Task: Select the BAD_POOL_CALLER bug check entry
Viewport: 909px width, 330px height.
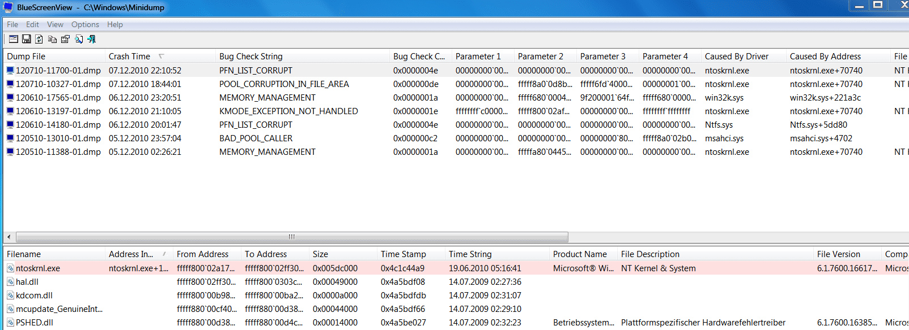Action: click(256, 138)
